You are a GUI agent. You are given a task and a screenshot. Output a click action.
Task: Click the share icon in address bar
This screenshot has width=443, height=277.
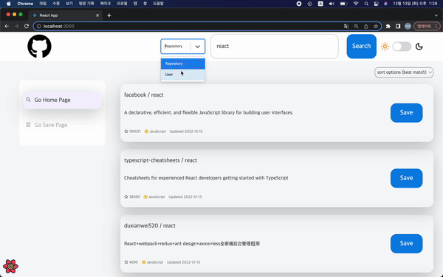pos(366,27)
